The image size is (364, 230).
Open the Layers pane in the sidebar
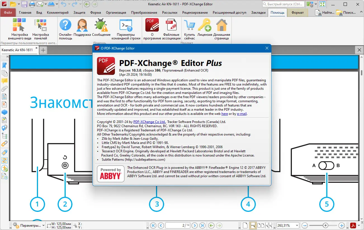click(4, 112)
